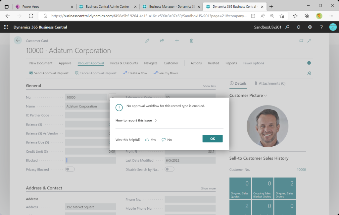Open the Dynamics 365 app launcher waffle
339x215 pixels.
[x=6, y=27]
